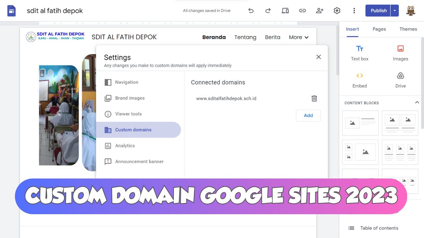Viewport: 424px width, 238px height.
Task: Click the SDIT Al Fatih Depok site logo
Action: [x=55, y=37]
